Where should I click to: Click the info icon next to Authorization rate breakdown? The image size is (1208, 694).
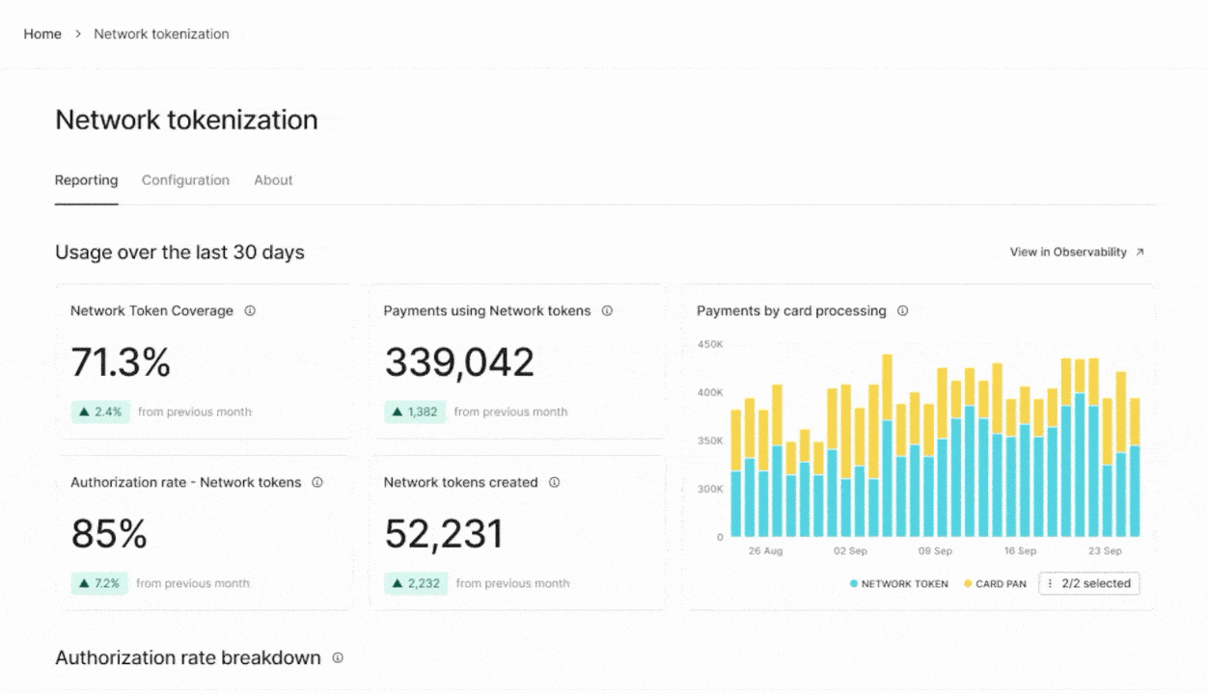click(x=338, y=657)
